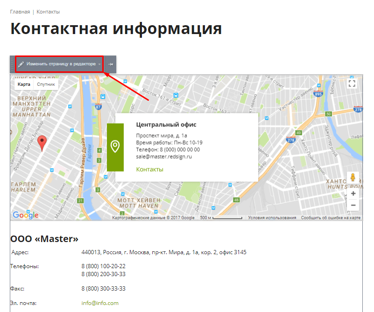The height and width of the screenshot is (312, 374).
Task: Open Street View with the pegman icon
Action: pos(353,178)
